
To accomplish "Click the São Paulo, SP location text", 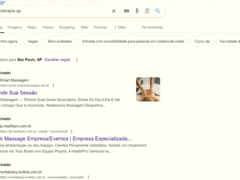I will pos(30,60).
